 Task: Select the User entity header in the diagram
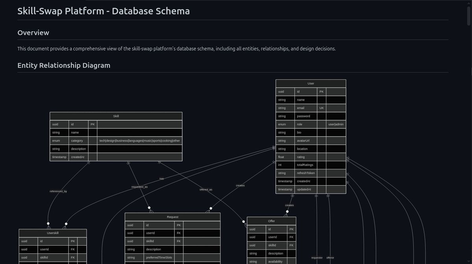tap(310, 83)
